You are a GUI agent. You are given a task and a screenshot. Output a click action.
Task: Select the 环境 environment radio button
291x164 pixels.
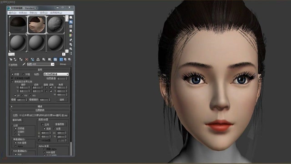pyautogui.click(x=23, y=74)
